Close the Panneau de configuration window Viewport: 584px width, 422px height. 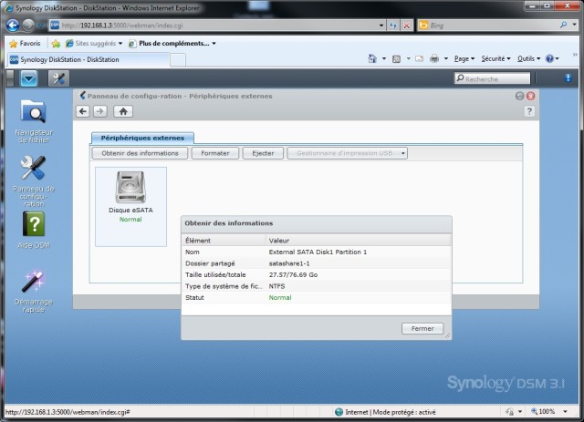click(530, 96)
